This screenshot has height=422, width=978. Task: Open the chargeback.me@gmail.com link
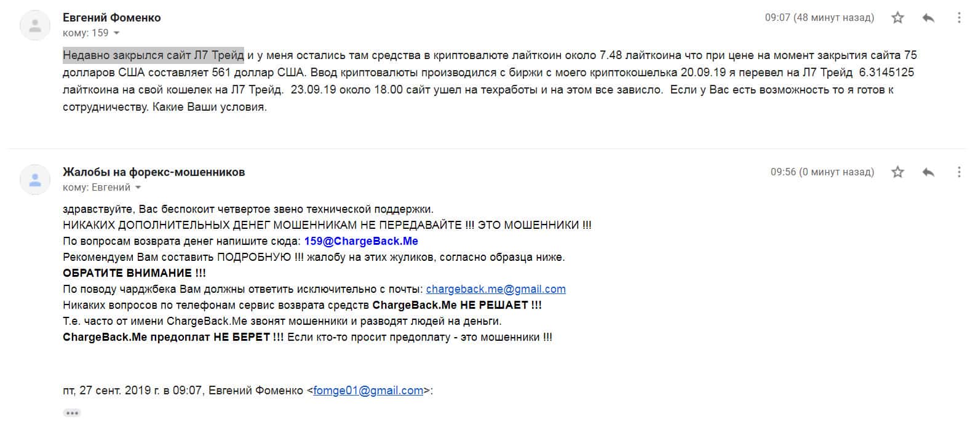(x=496, y=289)
